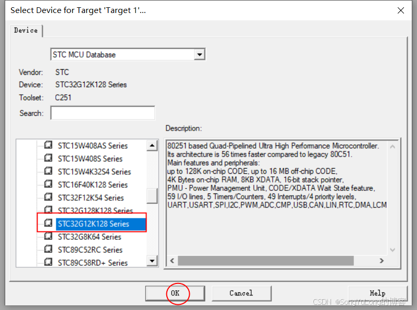417x310 pixels.
Task: Click the chip icon beside STC15W408AS Series
Action: (48, 145)
